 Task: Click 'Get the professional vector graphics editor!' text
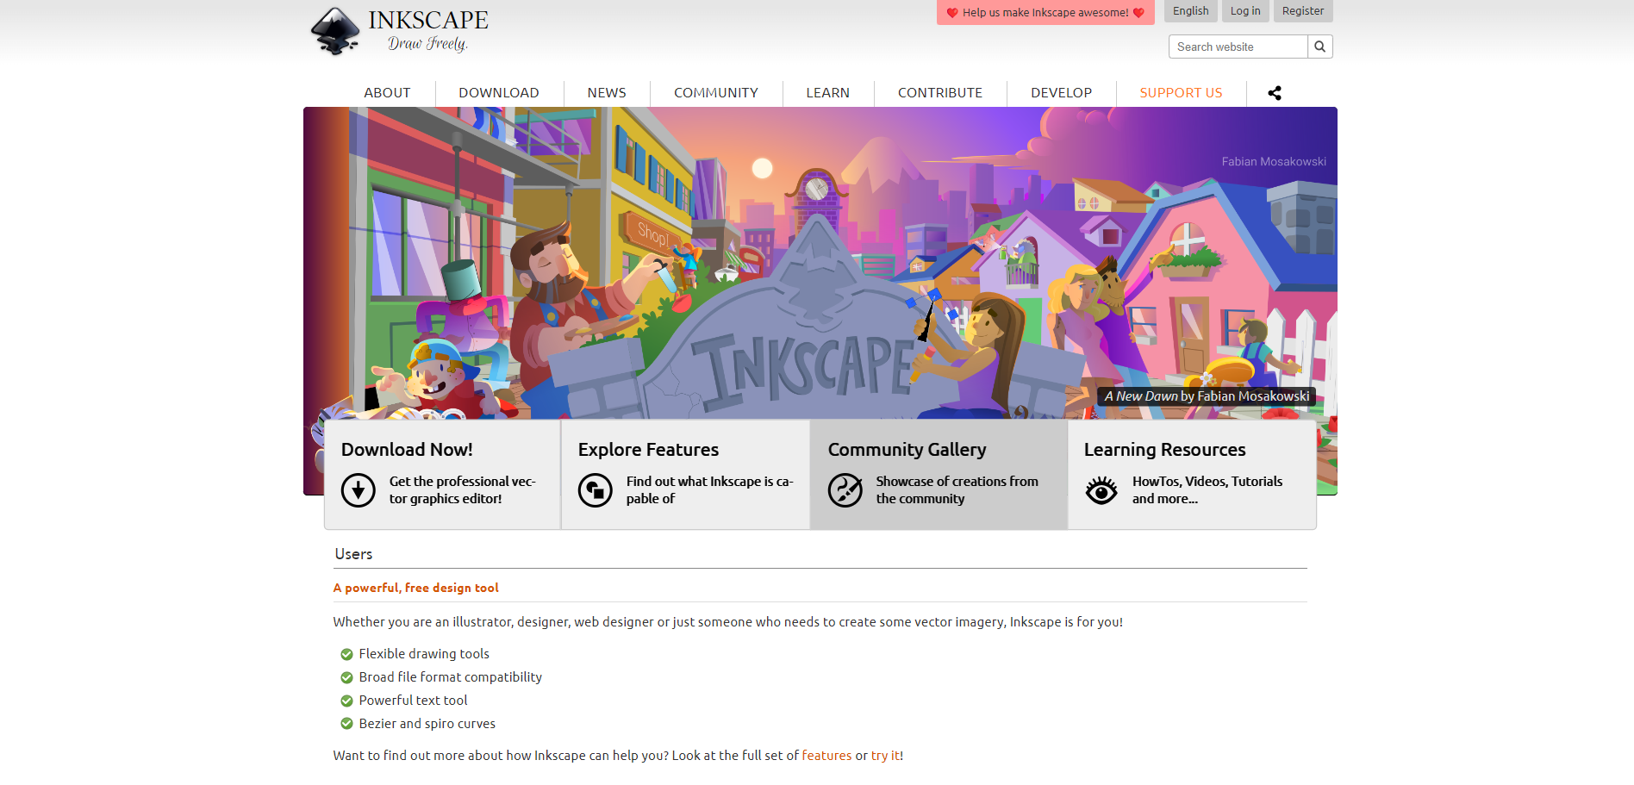click(x=463, y=490)
